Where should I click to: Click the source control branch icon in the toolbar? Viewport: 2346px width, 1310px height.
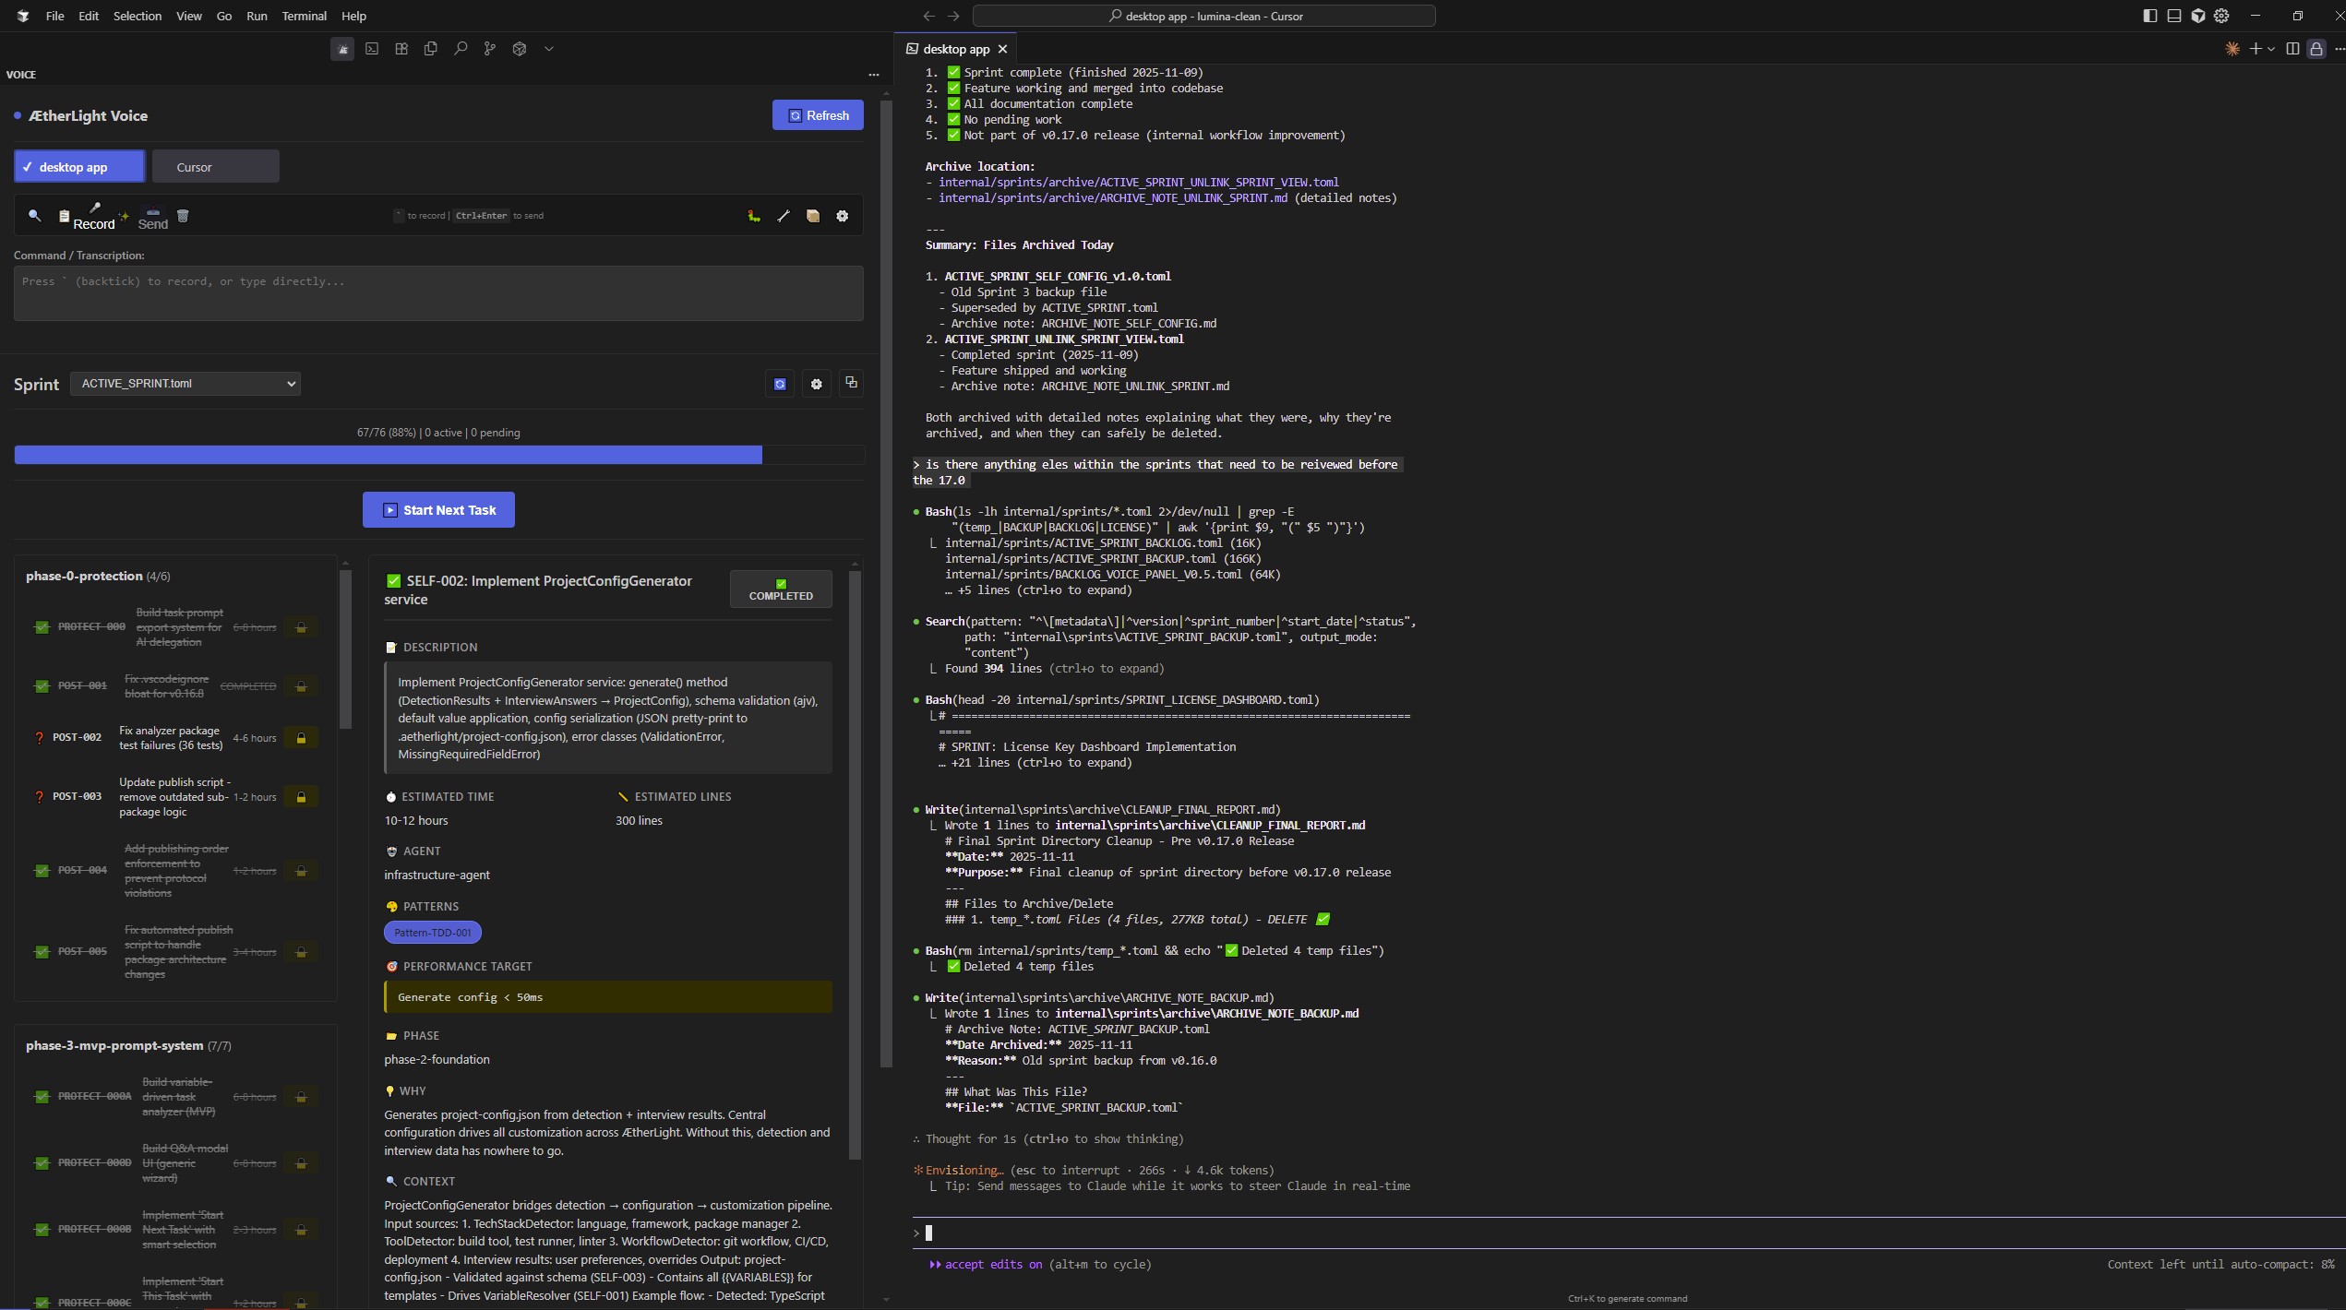pyautogui.click(x=490, y=49)
